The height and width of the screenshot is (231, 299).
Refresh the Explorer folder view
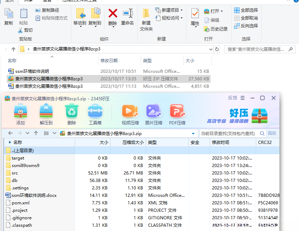[x=217, y=49]
